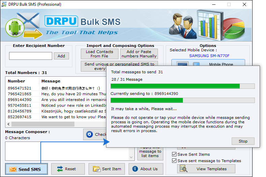Open Load Contacts From File
The width and height of the screenshot is (266, 177).
[x=99, y=54]
